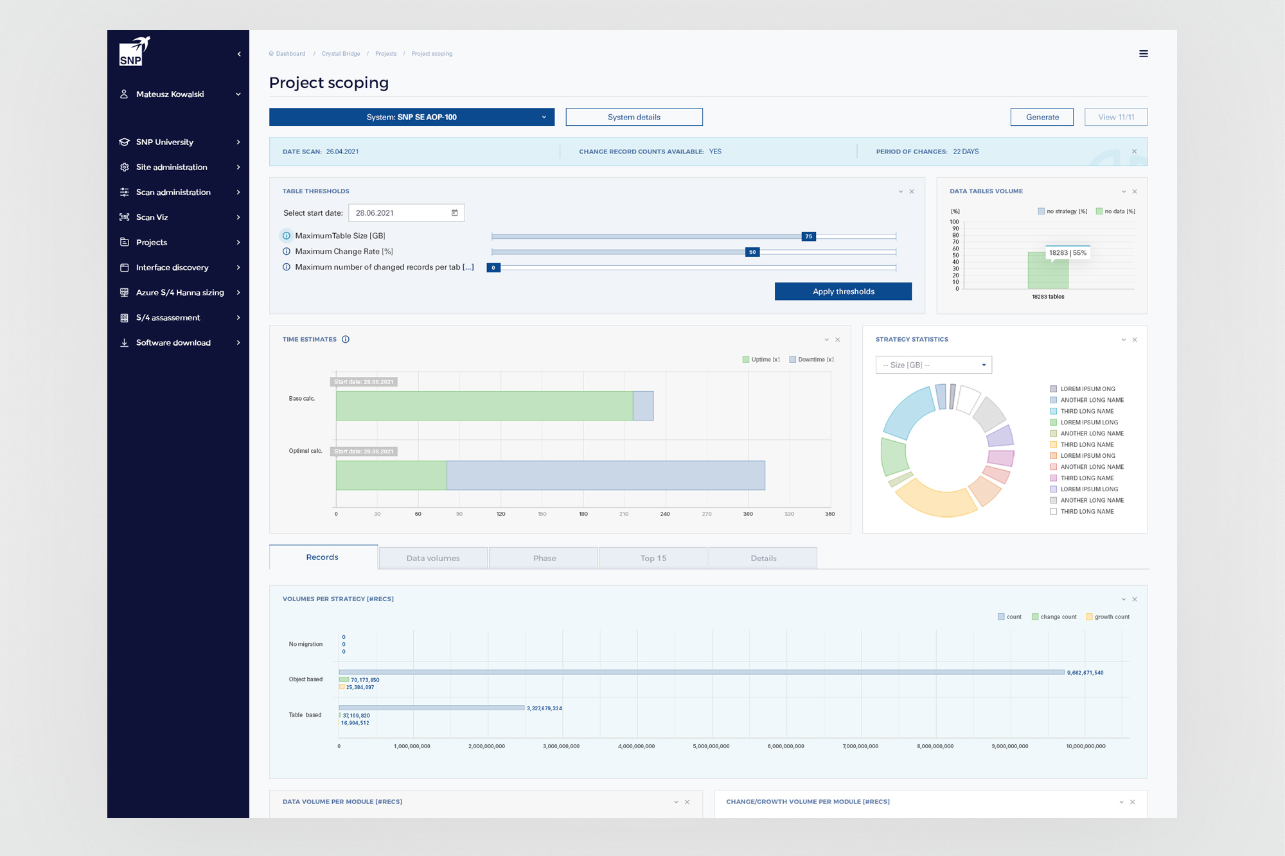Image resolution: width=1285 pixels, height=856 pixels.
Task: Click the Maximum Table Size slider handle
Action: (808, 236)
